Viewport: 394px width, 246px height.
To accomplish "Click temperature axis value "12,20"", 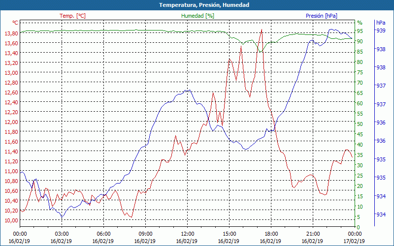I will pyautogui.click(x=11, y=112).
